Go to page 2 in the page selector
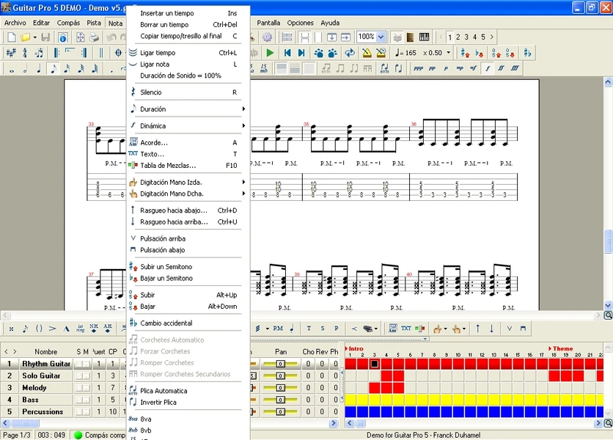This screenshot has width=613, height=440. 458,37
